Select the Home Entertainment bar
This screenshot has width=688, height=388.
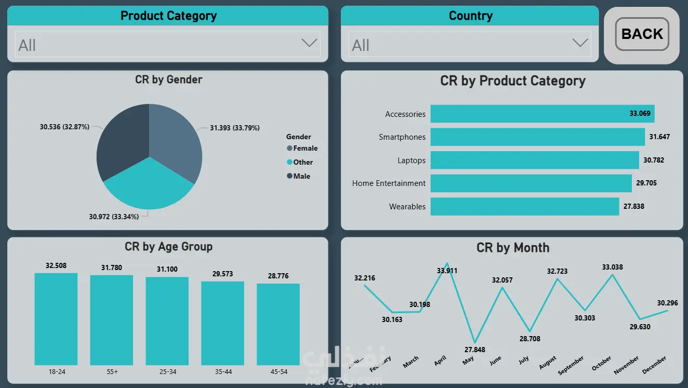(x=531, y=183)
